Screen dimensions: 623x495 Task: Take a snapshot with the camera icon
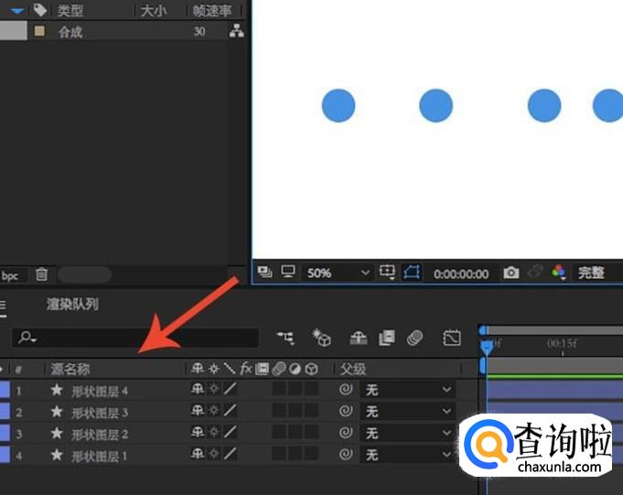[511, 273]
